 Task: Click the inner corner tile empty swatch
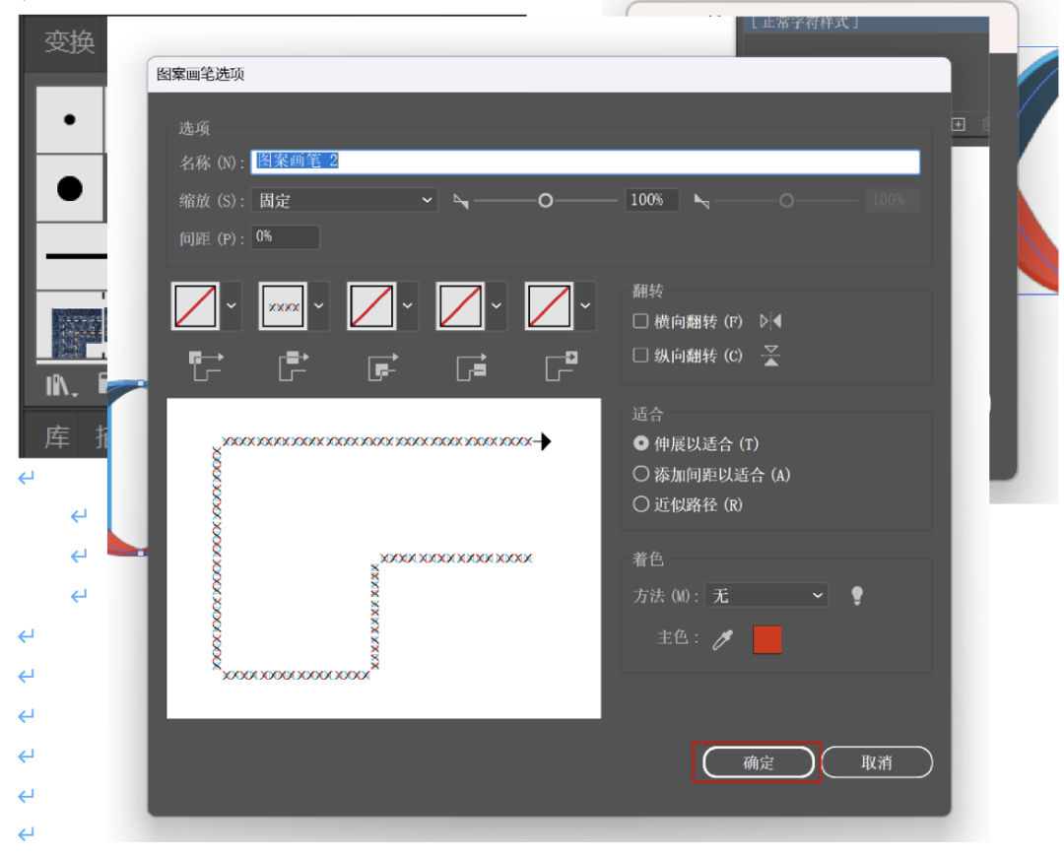click(371, 306)
